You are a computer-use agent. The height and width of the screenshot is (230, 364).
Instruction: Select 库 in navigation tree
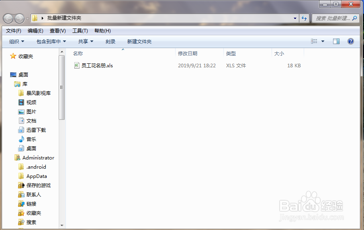tap(20, 84)
